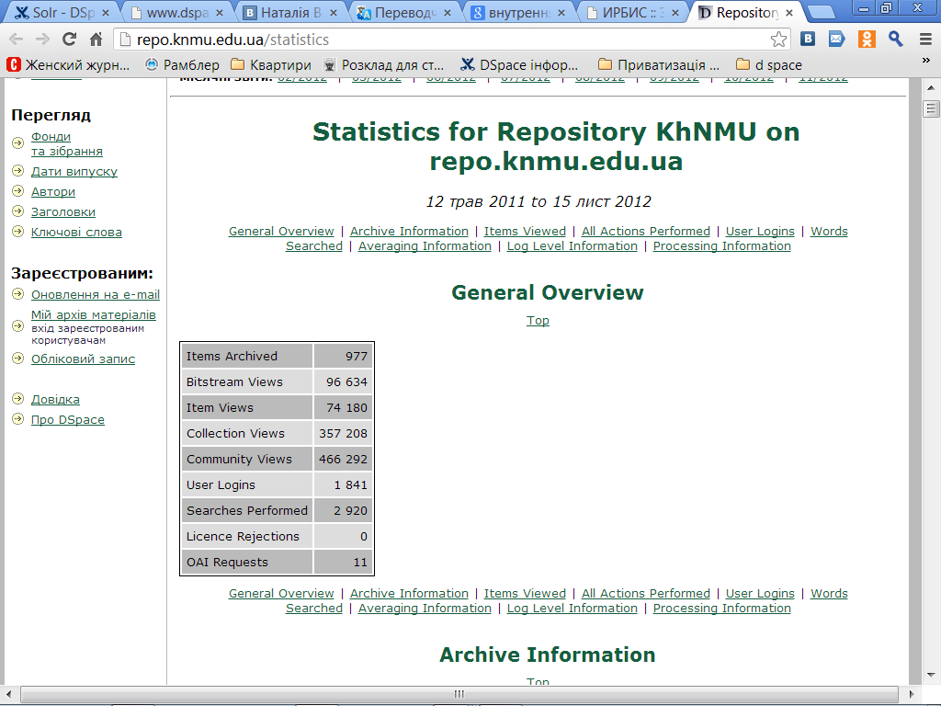Click top Log Level Information link

pyautogui.click(x=572, y=246)
